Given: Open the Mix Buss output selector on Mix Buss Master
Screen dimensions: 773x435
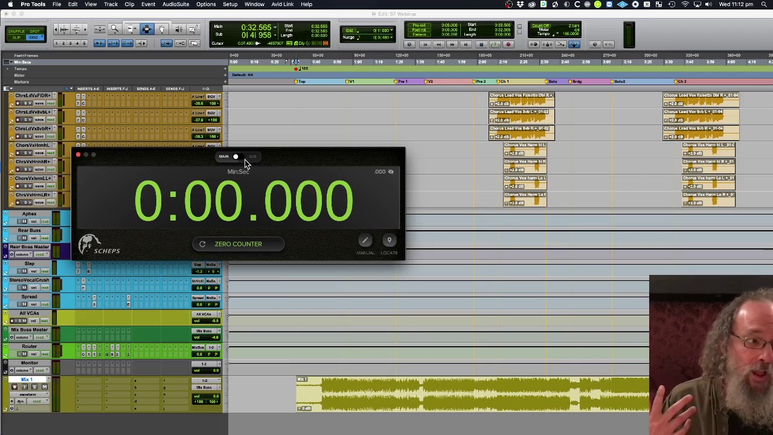Looking at the screenshot, I should coord(204,330).
